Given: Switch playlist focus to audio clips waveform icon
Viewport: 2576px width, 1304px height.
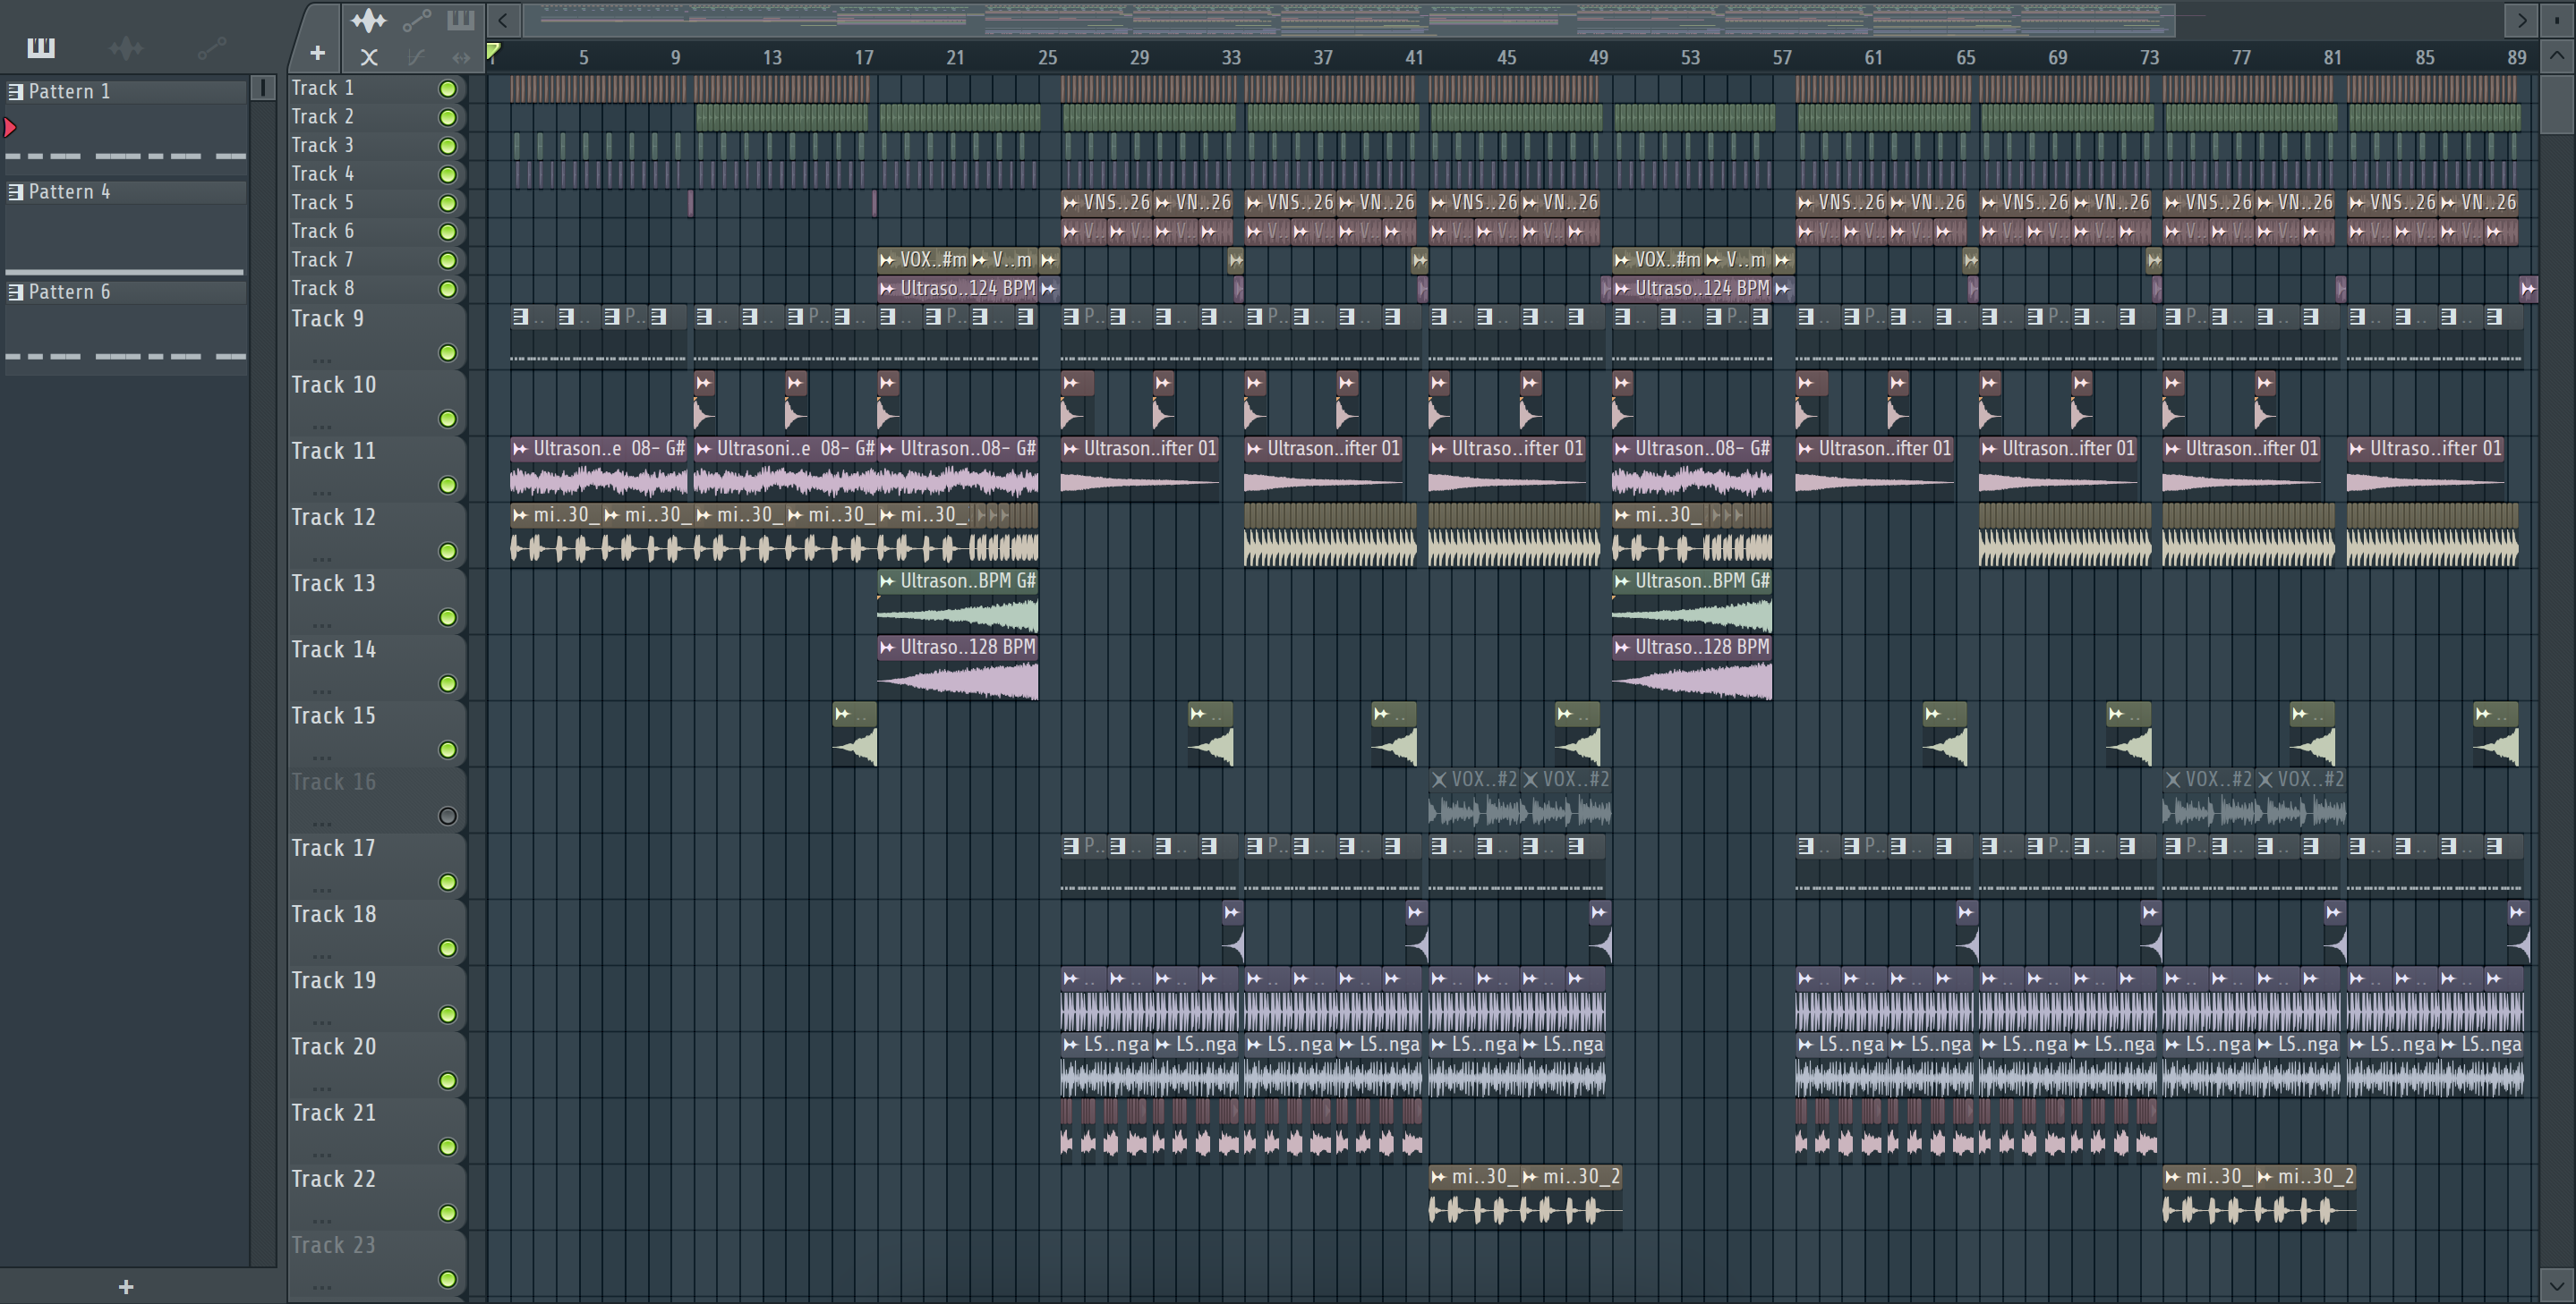Looking at the screenshot, I should click(368, 19).
